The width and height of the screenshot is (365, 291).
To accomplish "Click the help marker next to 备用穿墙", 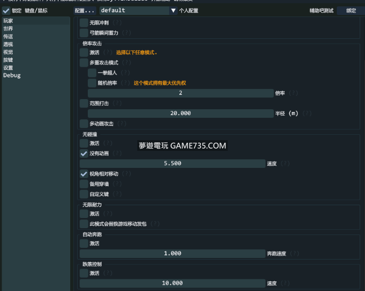I will click(x=113, y=184).
